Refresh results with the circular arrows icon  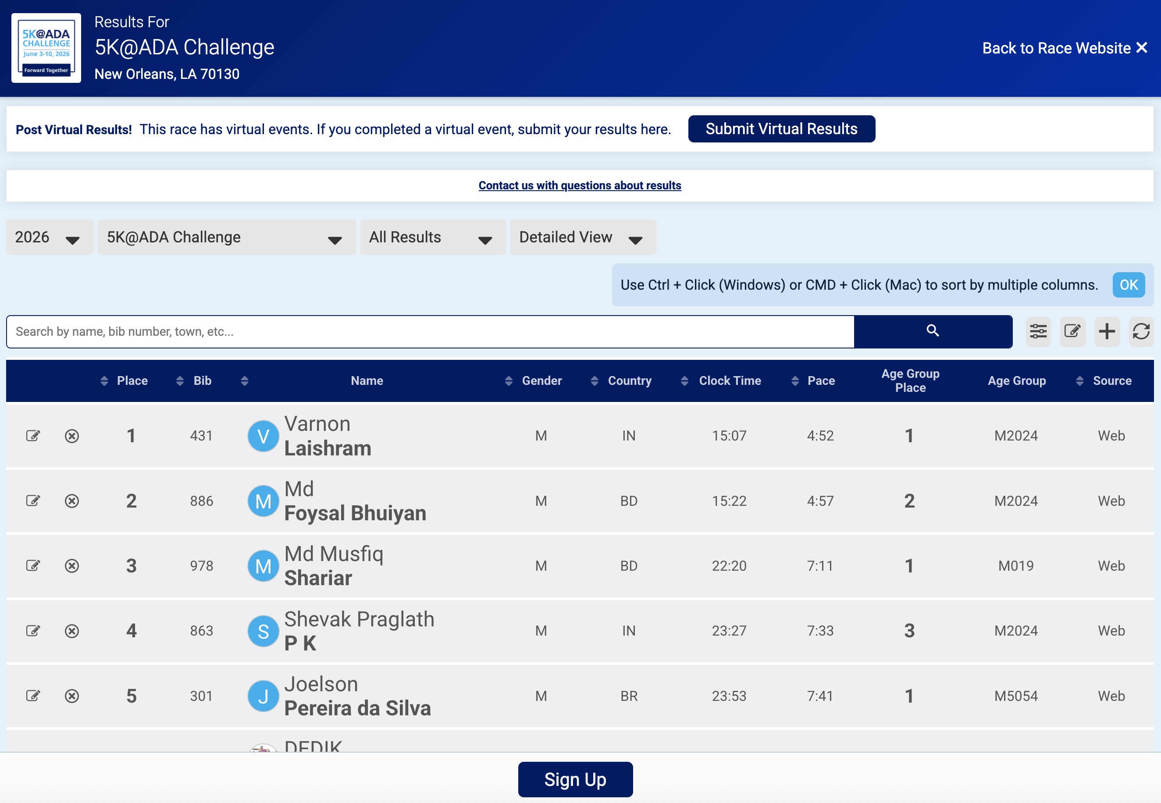[1140, 331]
